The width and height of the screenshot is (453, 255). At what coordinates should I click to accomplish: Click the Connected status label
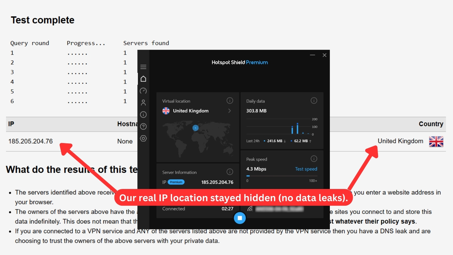(174, 209)
